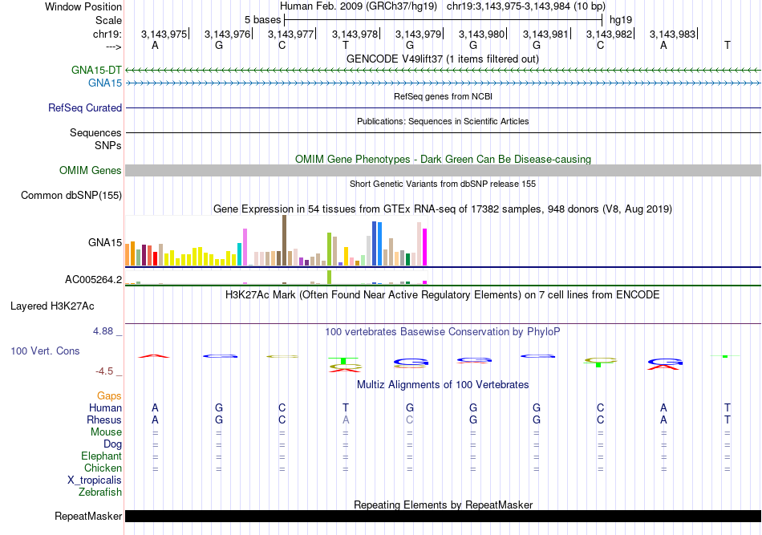Click the faded Rhesus A mismatch base
The height and width of the screenshot is (535, 762).
[x=346, y=419]
